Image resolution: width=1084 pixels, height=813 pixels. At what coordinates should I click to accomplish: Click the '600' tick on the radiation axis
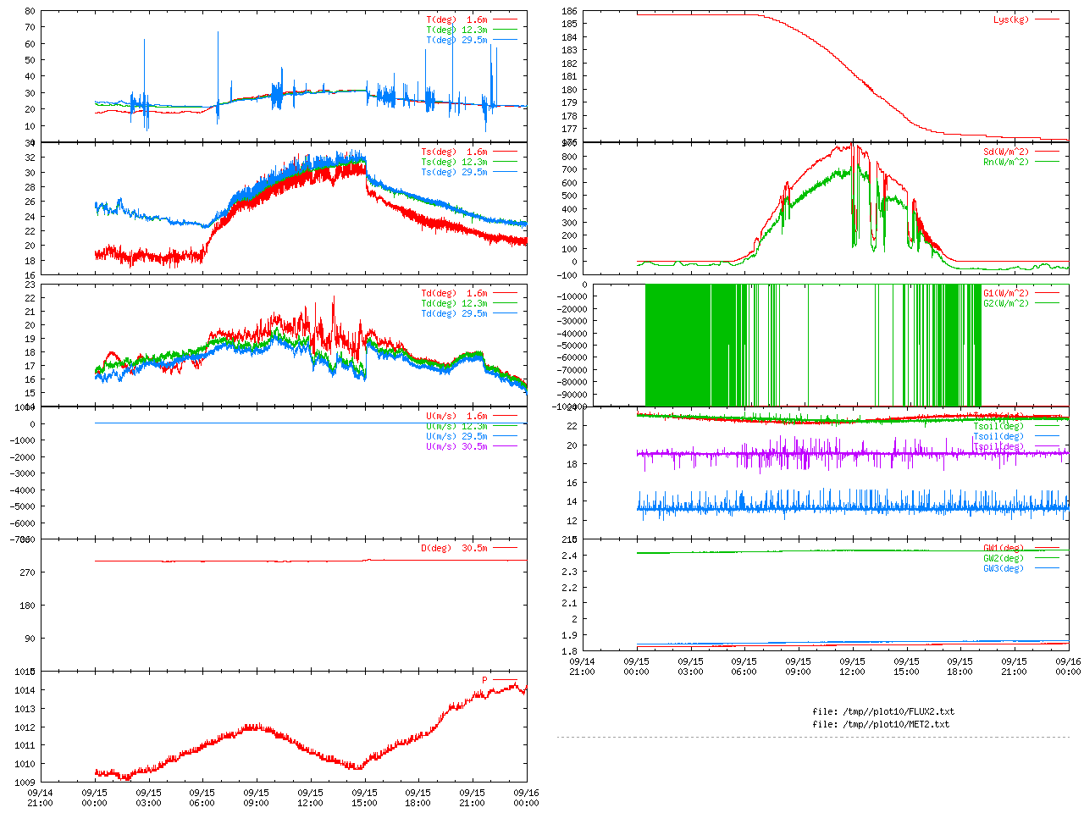click(569, 182)
